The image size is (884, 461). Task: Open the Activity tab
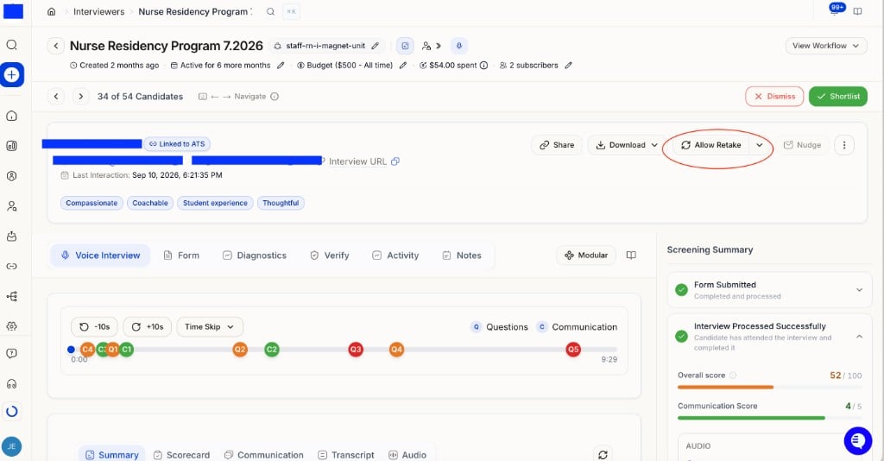pos(395,256)
